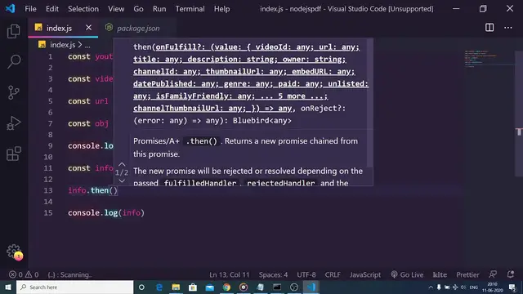Click the taskbar clock and date
This screenshot has height=294, width=523.
tap(492, 287)
